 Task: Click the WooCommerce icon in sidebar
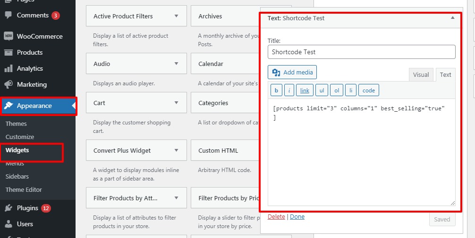(8, 36)
